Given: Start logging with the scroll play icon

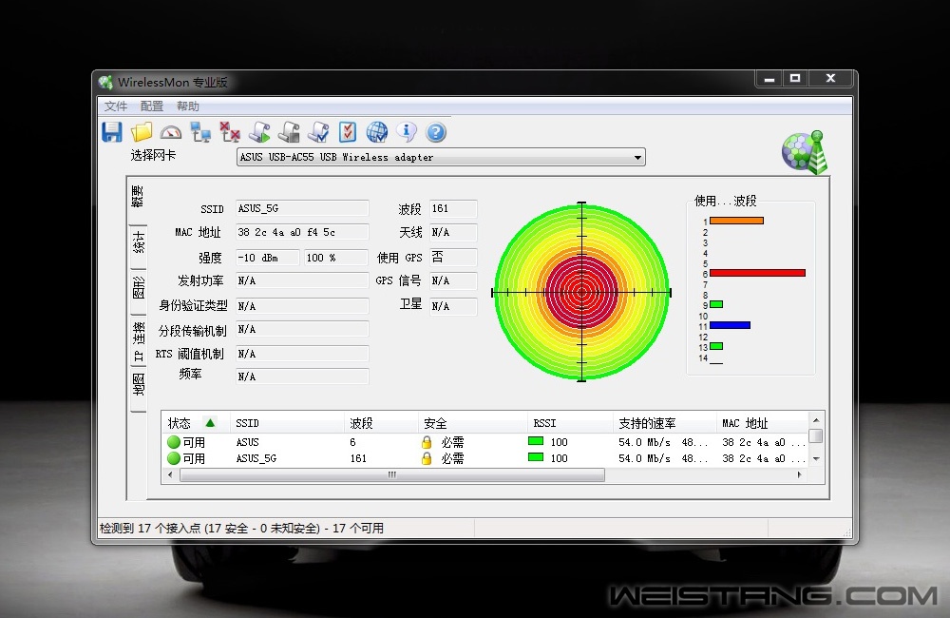Looking at the screenshot, I should (259, 131).
